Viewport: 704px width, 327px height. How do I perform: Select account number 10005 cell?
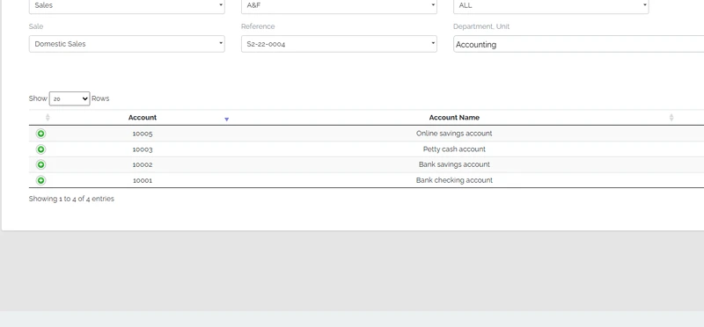143,134
